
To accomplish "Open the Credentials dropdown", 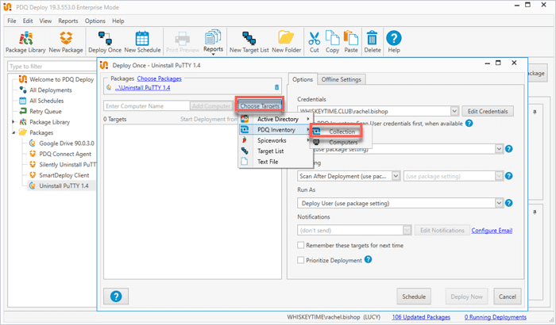I will [x=454, y=111].
